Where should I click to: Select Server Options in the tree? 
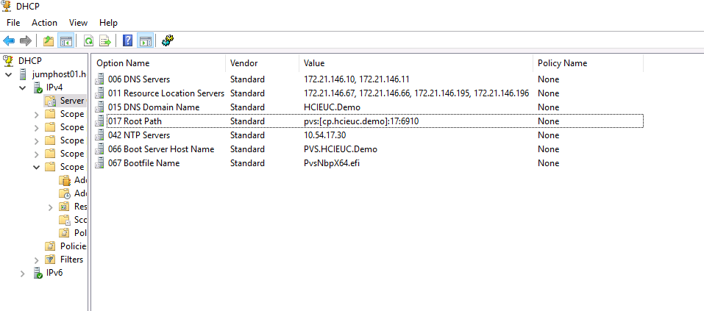(71, 101)
